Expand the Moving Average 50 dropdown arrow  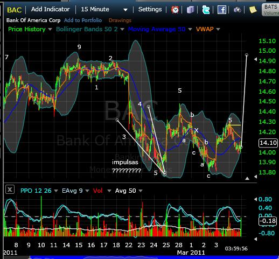pos(190,29)
